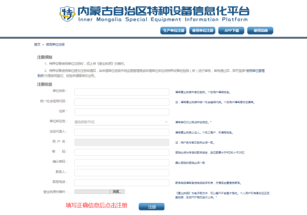Focus the 联系电话 input field

(x=122, y=182)
